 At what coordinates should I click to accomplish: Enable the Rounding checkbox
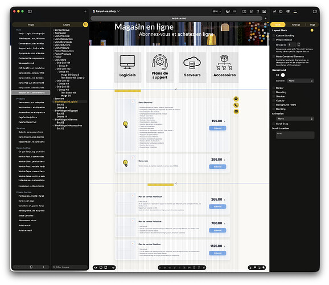[274, 92]
